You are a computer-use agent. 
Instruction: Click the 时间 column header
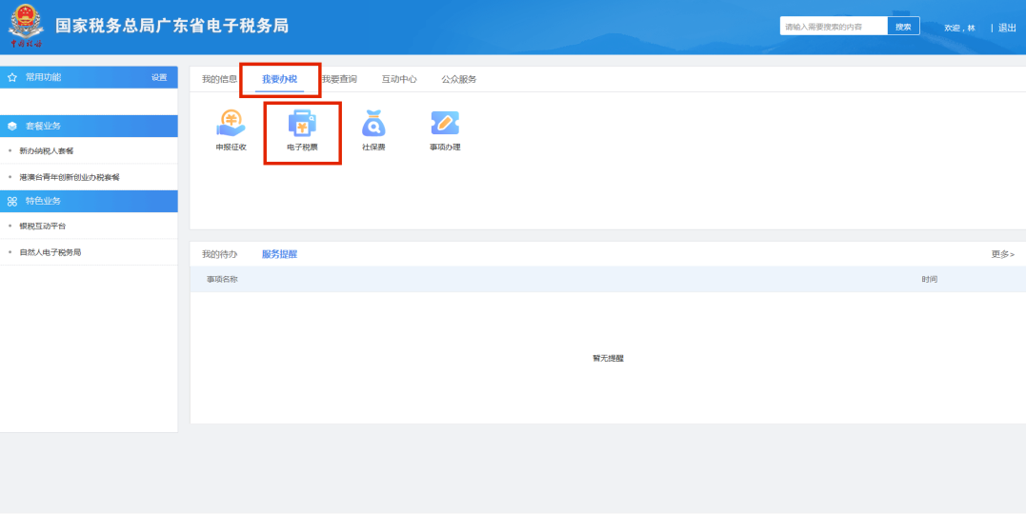point(930,279)
